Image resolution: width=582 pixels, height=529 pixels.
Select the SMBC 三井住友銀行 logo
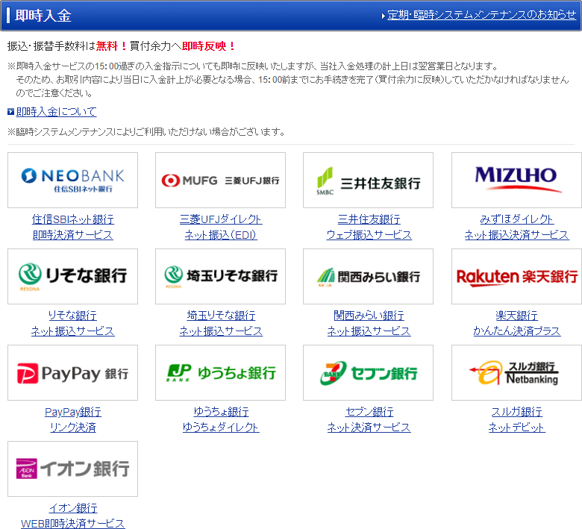368,180
